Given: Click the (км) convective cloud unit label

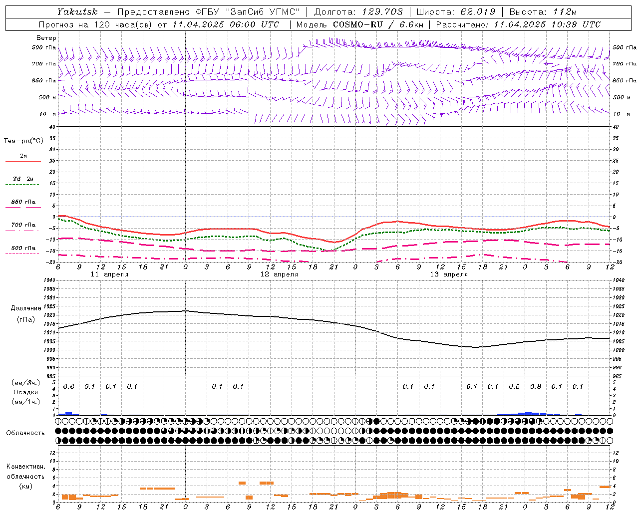Looking at the screenshot, I should [x=25, y=486].
